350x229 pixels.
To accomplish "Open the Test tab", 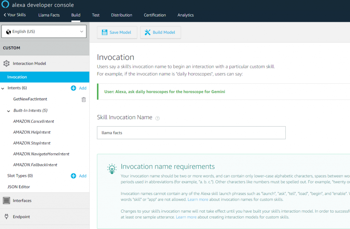I will click(96, 15).
